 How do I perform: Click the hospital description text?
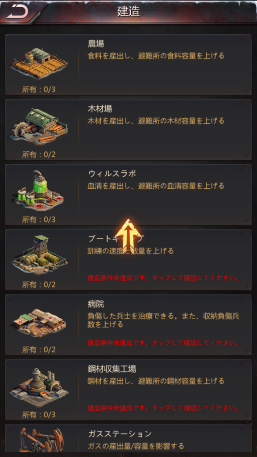(x=163, y=320)
